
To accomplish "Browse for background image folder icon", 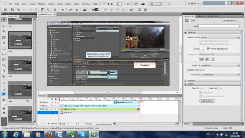I will click(202, 59).
